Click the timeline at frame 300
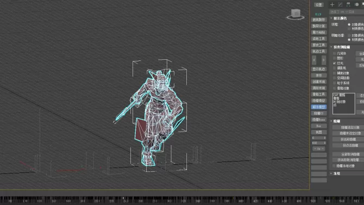 click(169, 201)
